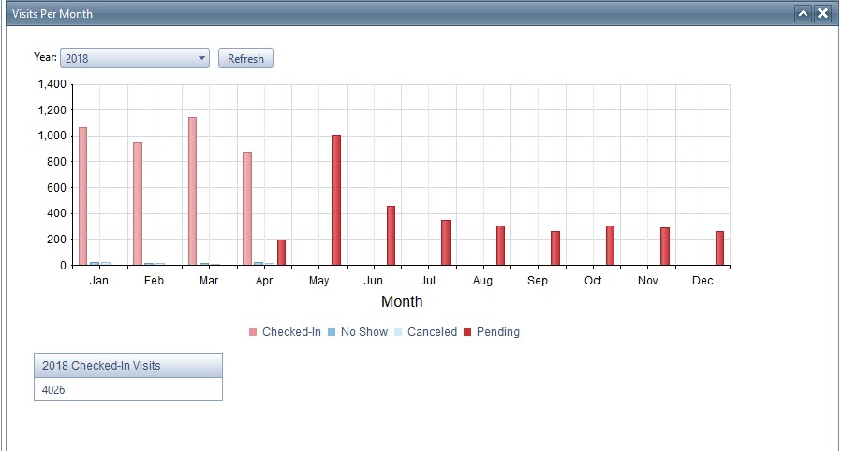Click the 1,000 y-axis label
Viewport: 843px width, 451px height.
[x=52, y=136]
